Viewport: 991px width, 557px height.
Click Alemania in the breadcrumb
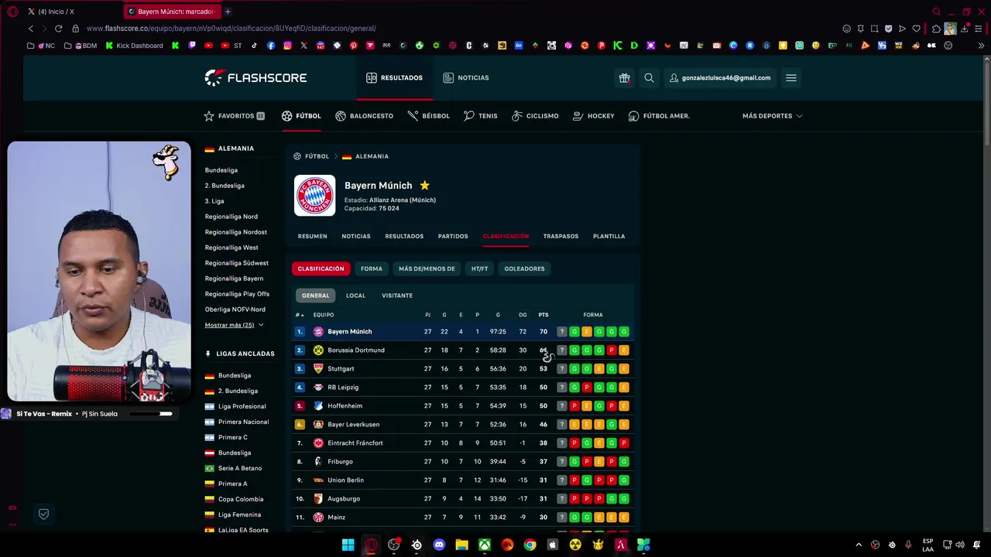point(372,156)
